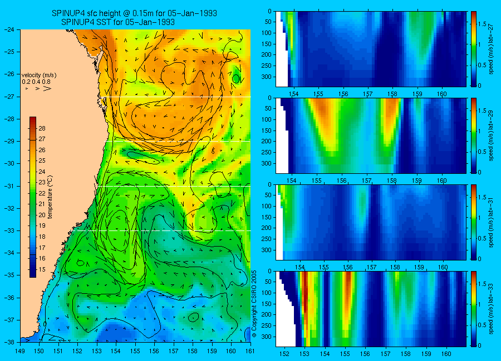Click the '-31' latitude label on the map axis
Screen dimensions: 501x361
(x=9, y=186)
